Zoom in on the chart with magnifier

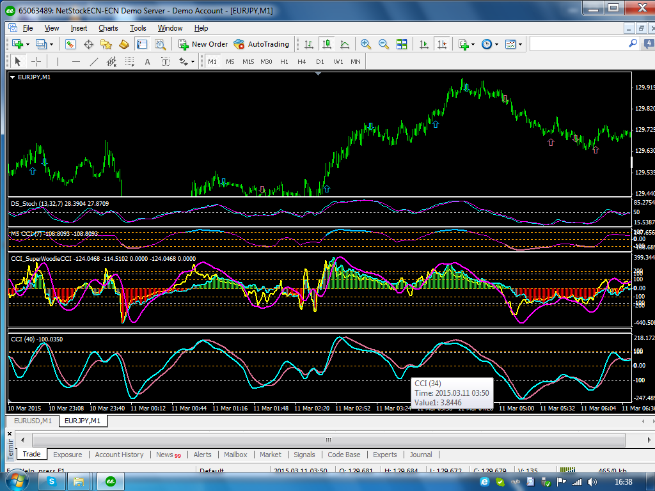coord(366,44)
